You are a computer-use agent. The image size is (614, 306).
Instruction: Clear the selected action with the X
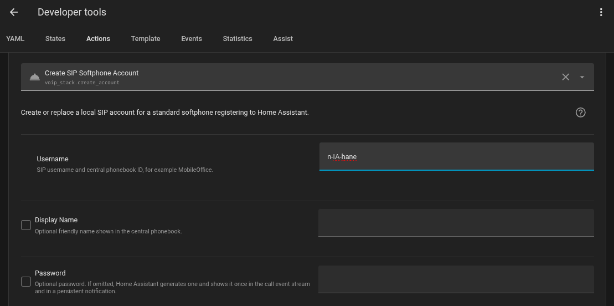[x=565, y=77]
